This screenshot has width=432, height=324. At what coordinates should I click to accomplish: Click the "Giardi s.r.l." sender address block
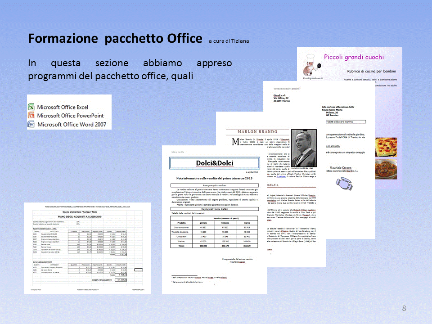coord(281,98)
